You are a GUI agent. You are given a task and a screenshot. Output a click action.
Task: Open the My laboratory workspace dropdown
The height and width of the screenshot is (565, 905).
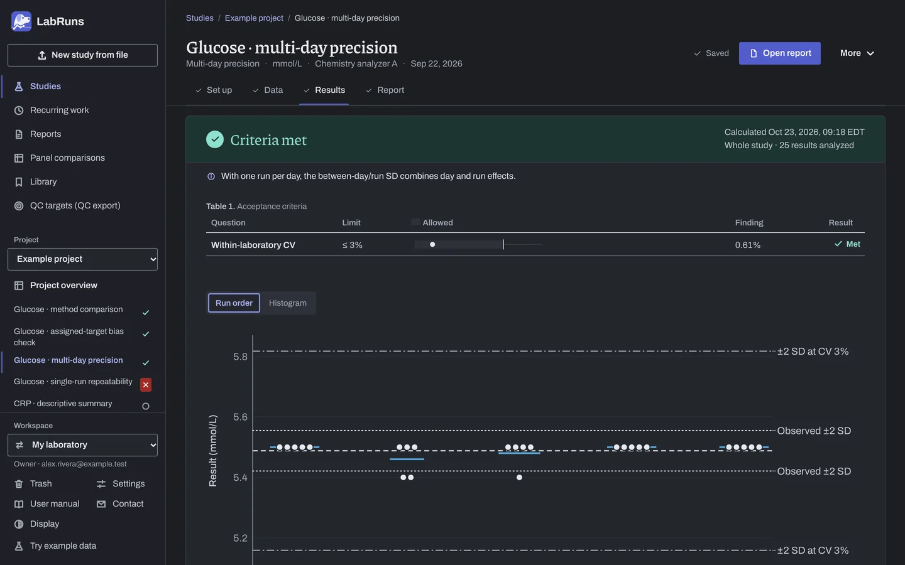pyautogui.click(x=82, y=445)
